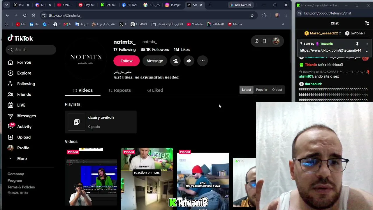
Task: Open the Upload page
Action: point(19,137)
